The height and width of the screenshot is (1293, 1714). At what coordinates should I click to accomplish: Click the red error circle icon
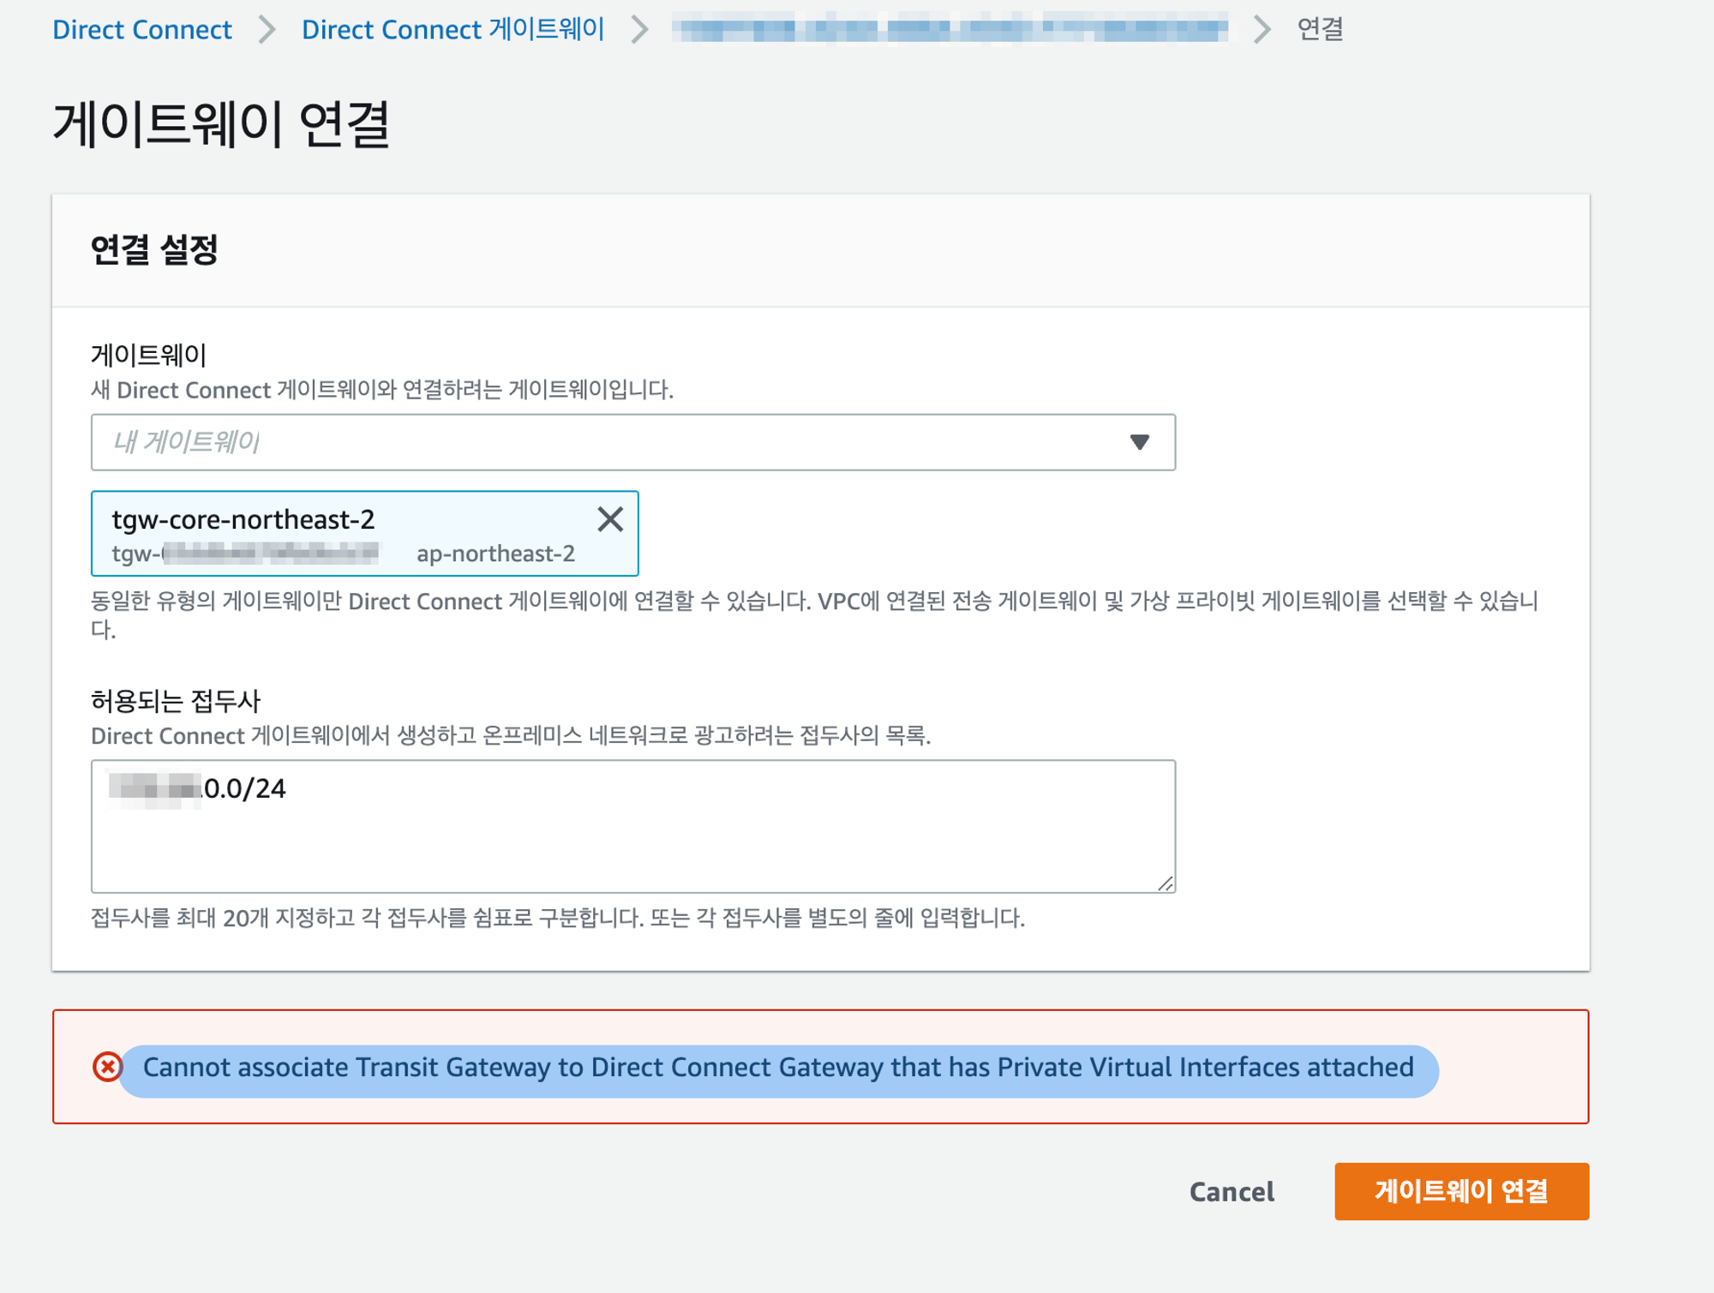[107, 1067]
